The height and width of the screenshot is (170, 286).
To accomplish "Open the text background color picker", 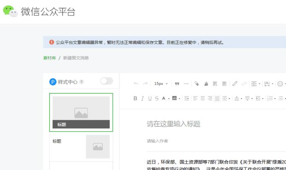I will [x=174, y=98].
